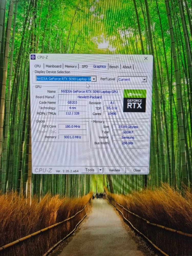Click the Samsung memory vendor value
This screenshot has height=256, width=192.
(128, 137)
